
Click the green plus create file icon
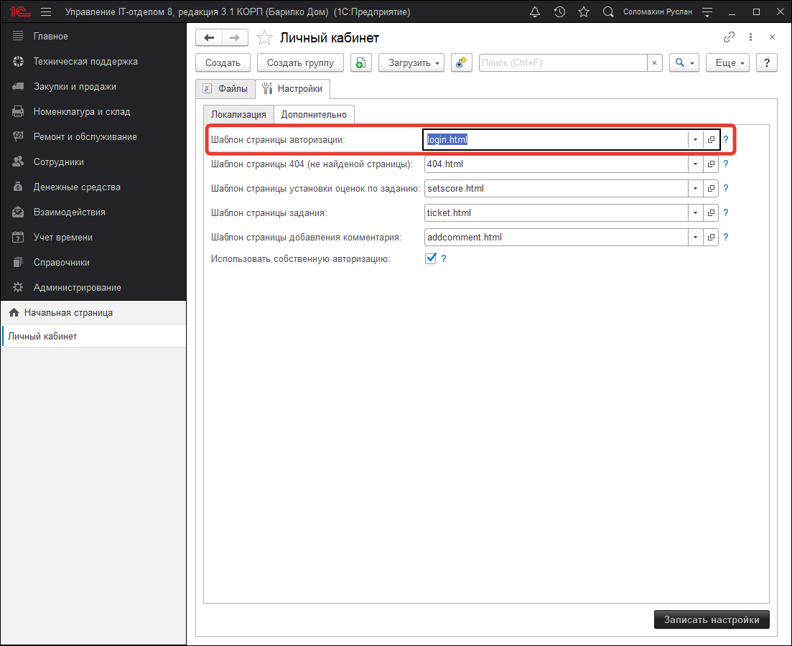tap(360, 63)
